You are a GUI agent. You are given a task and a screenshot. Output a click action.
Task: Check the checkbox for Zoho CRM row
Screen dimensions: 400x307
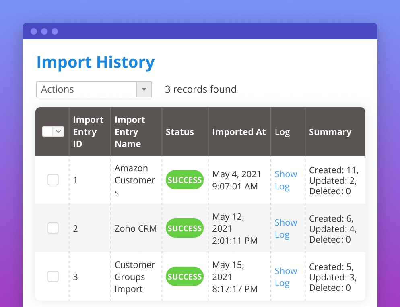coord(53,228)
